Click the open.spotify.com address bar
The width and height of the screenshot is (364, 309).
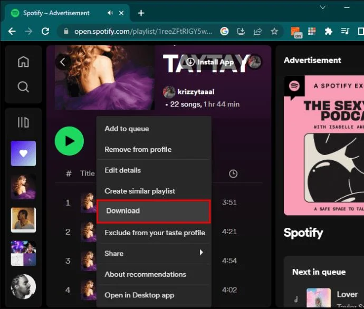[143, 31]
